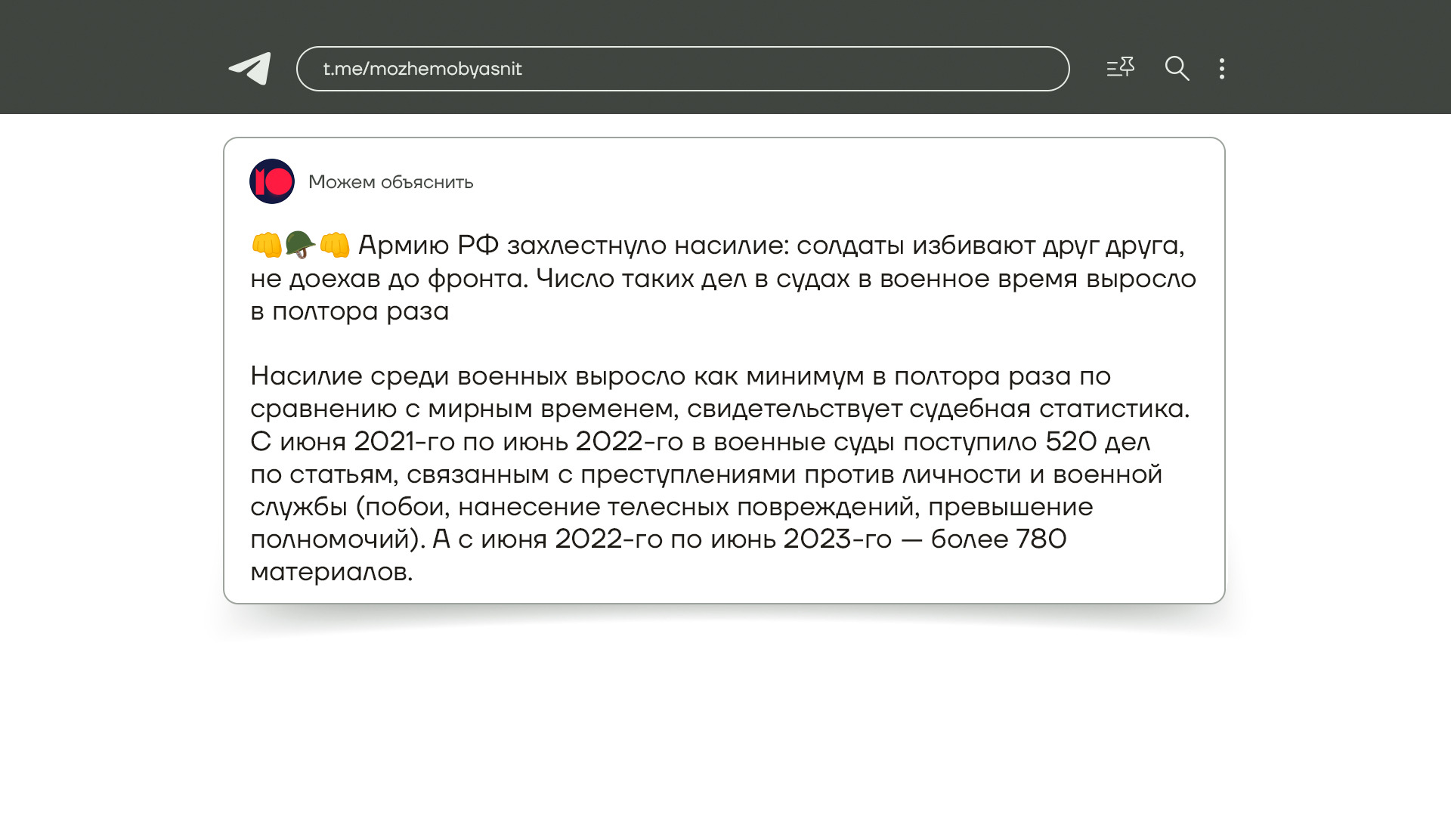Screen dimensions: 1451x816
Task: Click the last word 'материалов.' of post
Action: pos(332,572)
